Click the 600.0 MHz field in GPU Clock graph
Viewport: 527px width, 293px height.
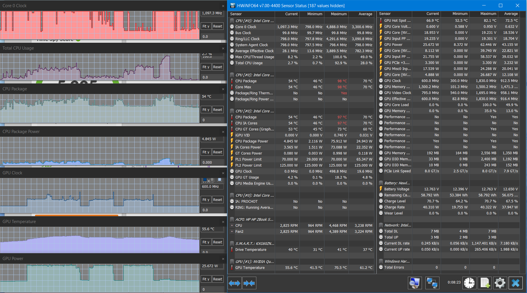pyautogui.click(x=212, y=186)
